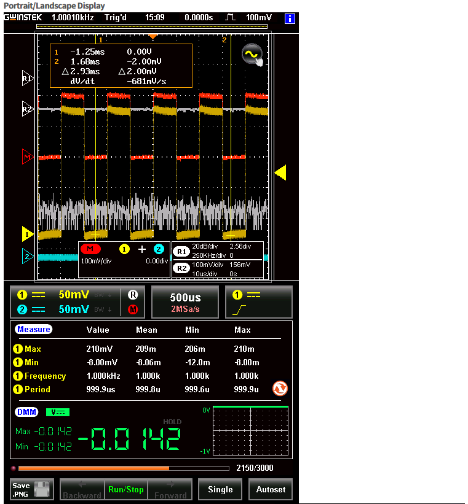Screen dimensions: 468x504
Task: Open channel 2 50mV vertical scale
Action: (x=74, y=309)
